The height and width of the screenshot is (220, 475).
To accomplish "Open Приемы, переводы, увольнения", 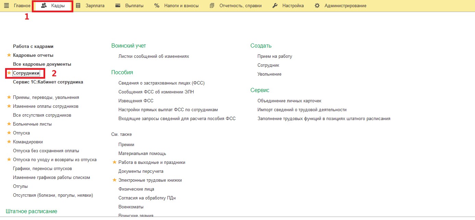I will point(46,97).
